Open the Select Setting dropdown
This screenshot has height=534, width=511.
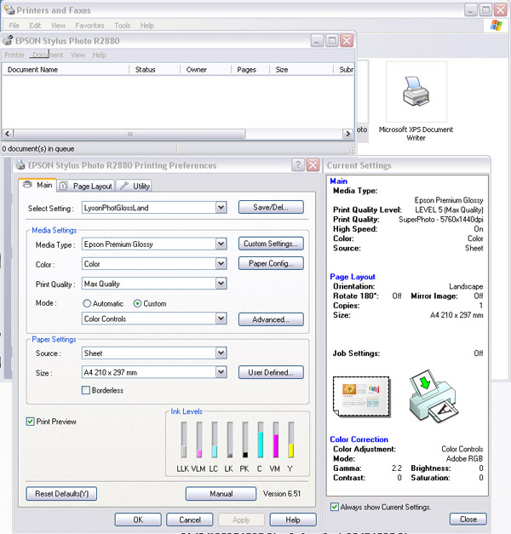pyautogui.click(x=221, y=208)
